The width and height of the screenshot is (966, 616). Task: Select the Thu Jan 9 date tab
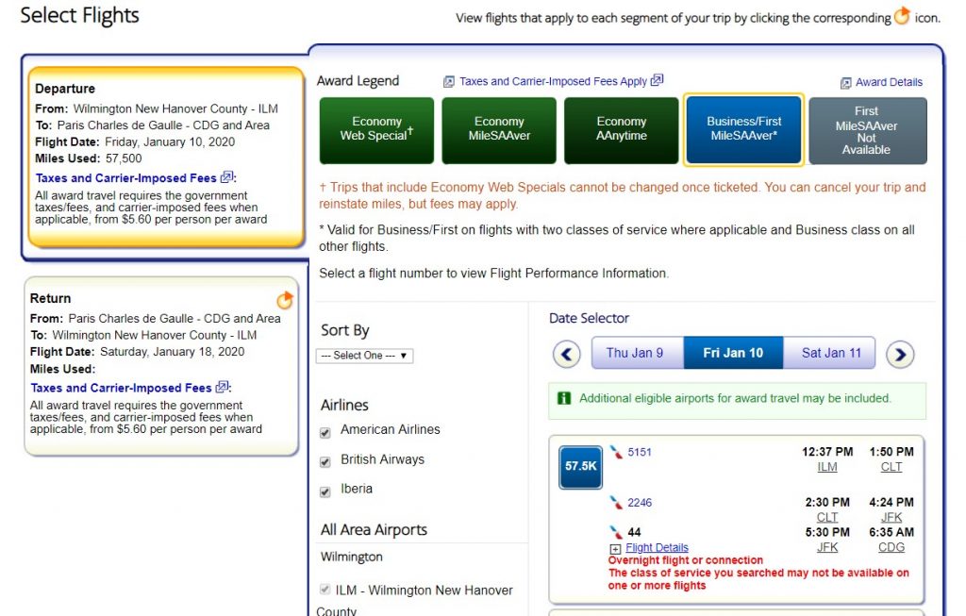click(x=635, y=354)
